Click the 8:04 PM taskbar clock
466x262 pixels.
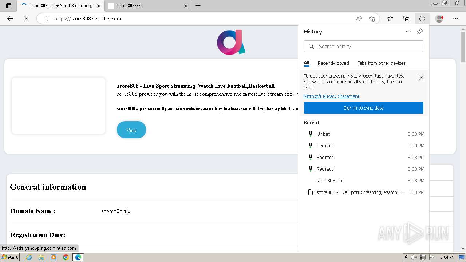[x=447, y=257]
